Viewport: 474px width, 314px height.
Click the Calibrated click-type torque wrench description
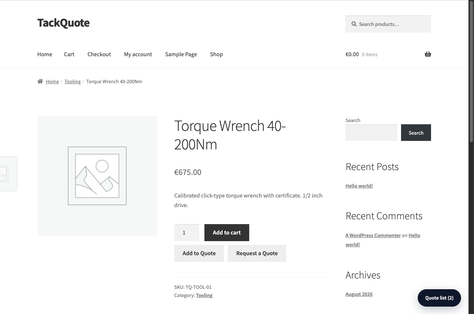[248, 200]
